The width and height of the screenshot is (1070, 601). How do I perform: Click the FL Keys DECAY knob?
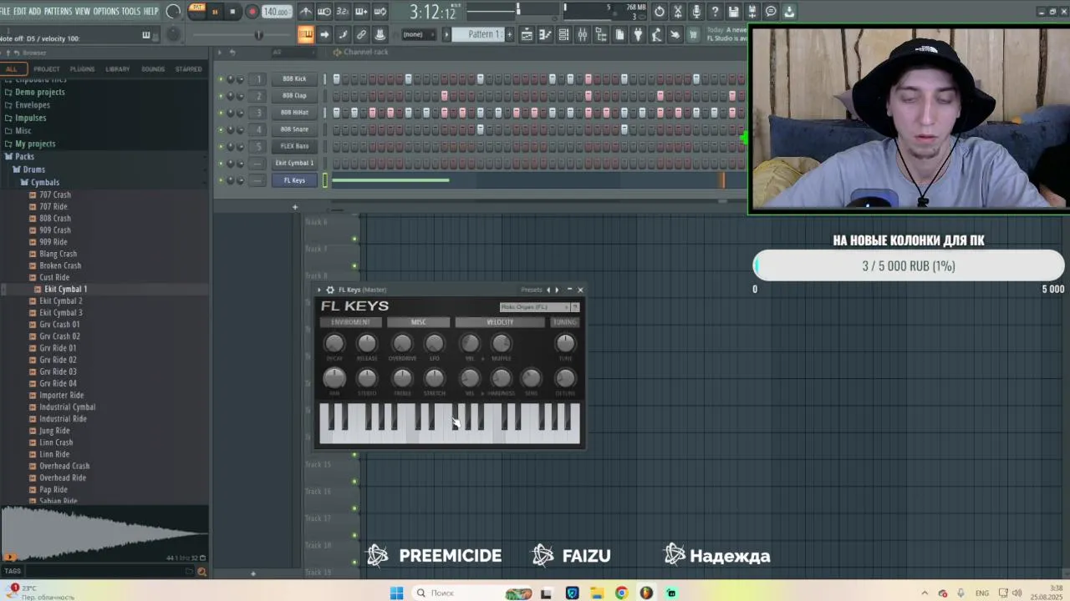[334, 343]
